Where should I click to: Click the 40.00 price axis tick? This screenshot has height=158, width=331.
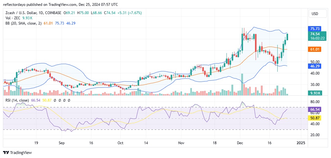tap(315, 73)
